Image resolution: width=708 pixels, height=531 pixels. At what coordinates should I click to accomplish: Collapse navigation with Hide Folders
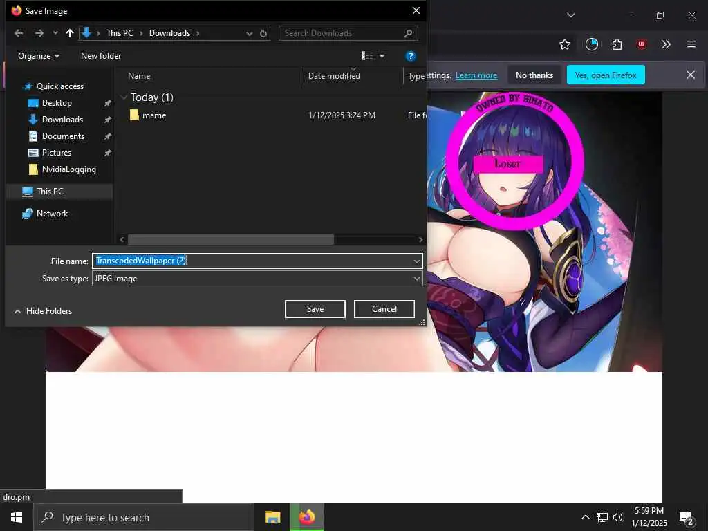tap(44, 311)
